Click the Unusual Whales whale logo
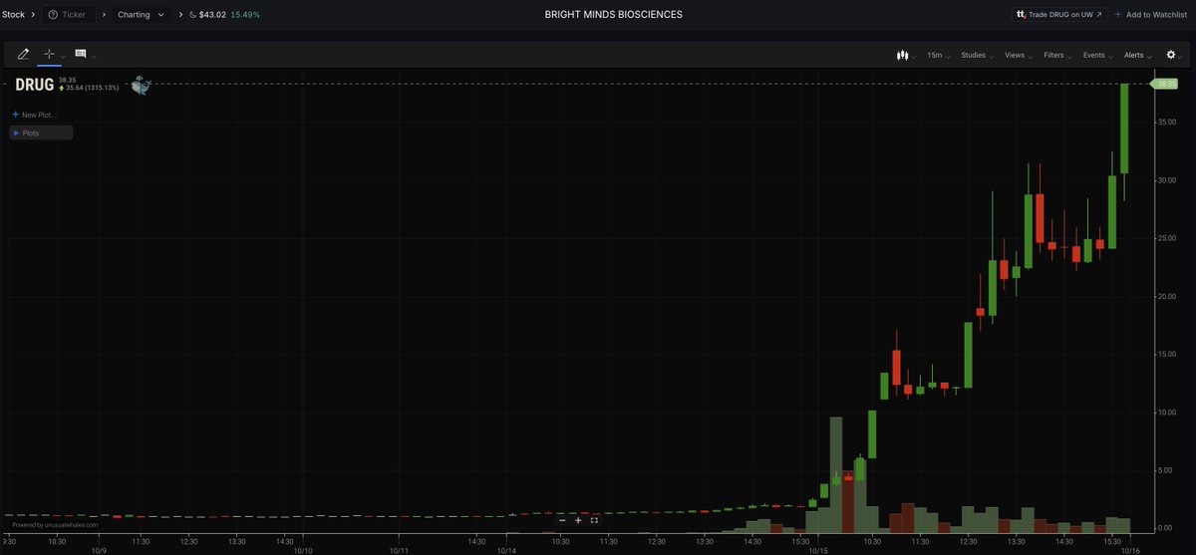The width and height of the screenshot is (1196, 555). [141, 86]
